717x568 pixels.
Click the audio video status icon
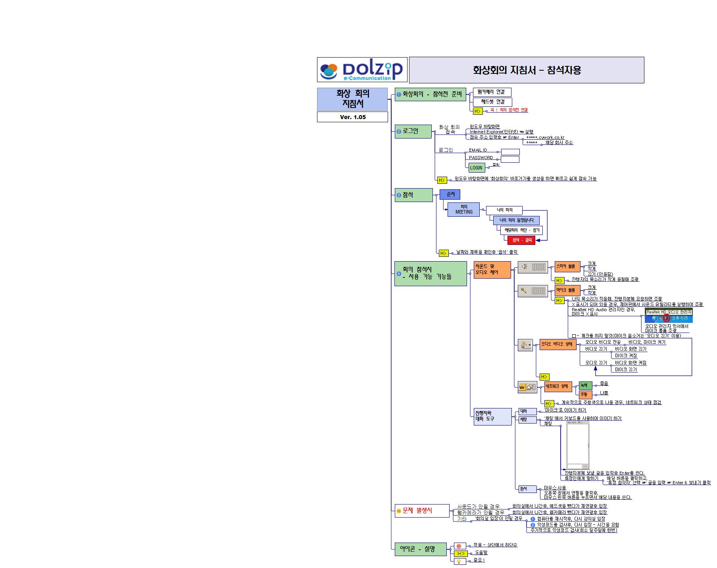coord(524,345)
